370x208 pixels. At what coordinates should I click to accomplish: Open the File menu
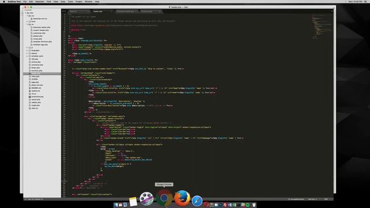click(x=25, y=1)
